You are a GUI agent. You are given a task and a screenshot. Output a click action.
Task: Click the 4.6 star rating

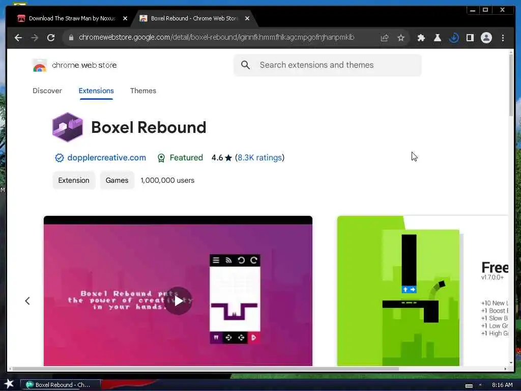[x=221, y=158]
